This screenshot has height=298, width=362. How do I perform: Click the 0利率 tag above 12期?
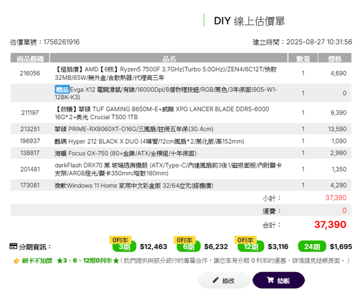pyautogui.click(x=246, y=240)
